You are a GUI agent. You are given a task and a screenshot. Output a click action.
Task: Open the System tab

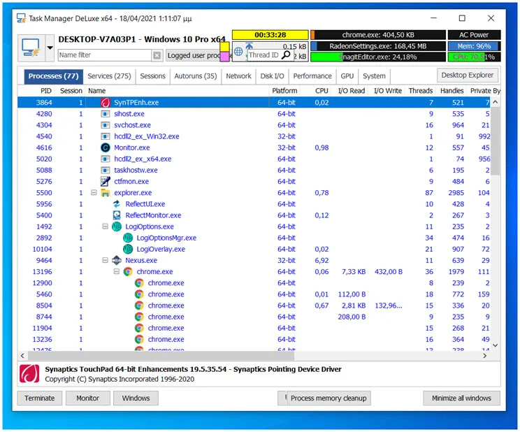pyautogui.click(x=374, y=76)
